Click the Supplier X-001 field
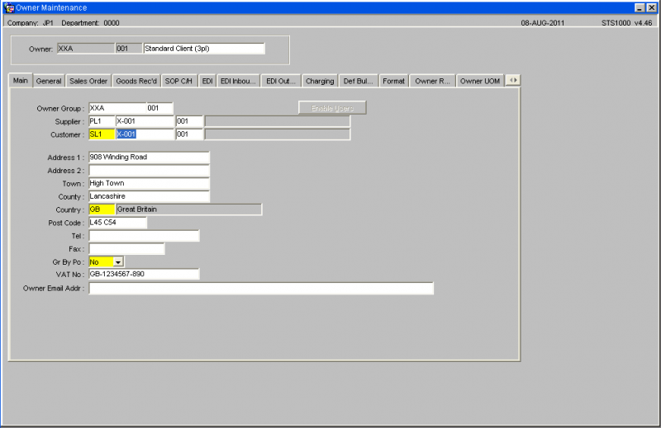The image size is (661, 428). 145,121
